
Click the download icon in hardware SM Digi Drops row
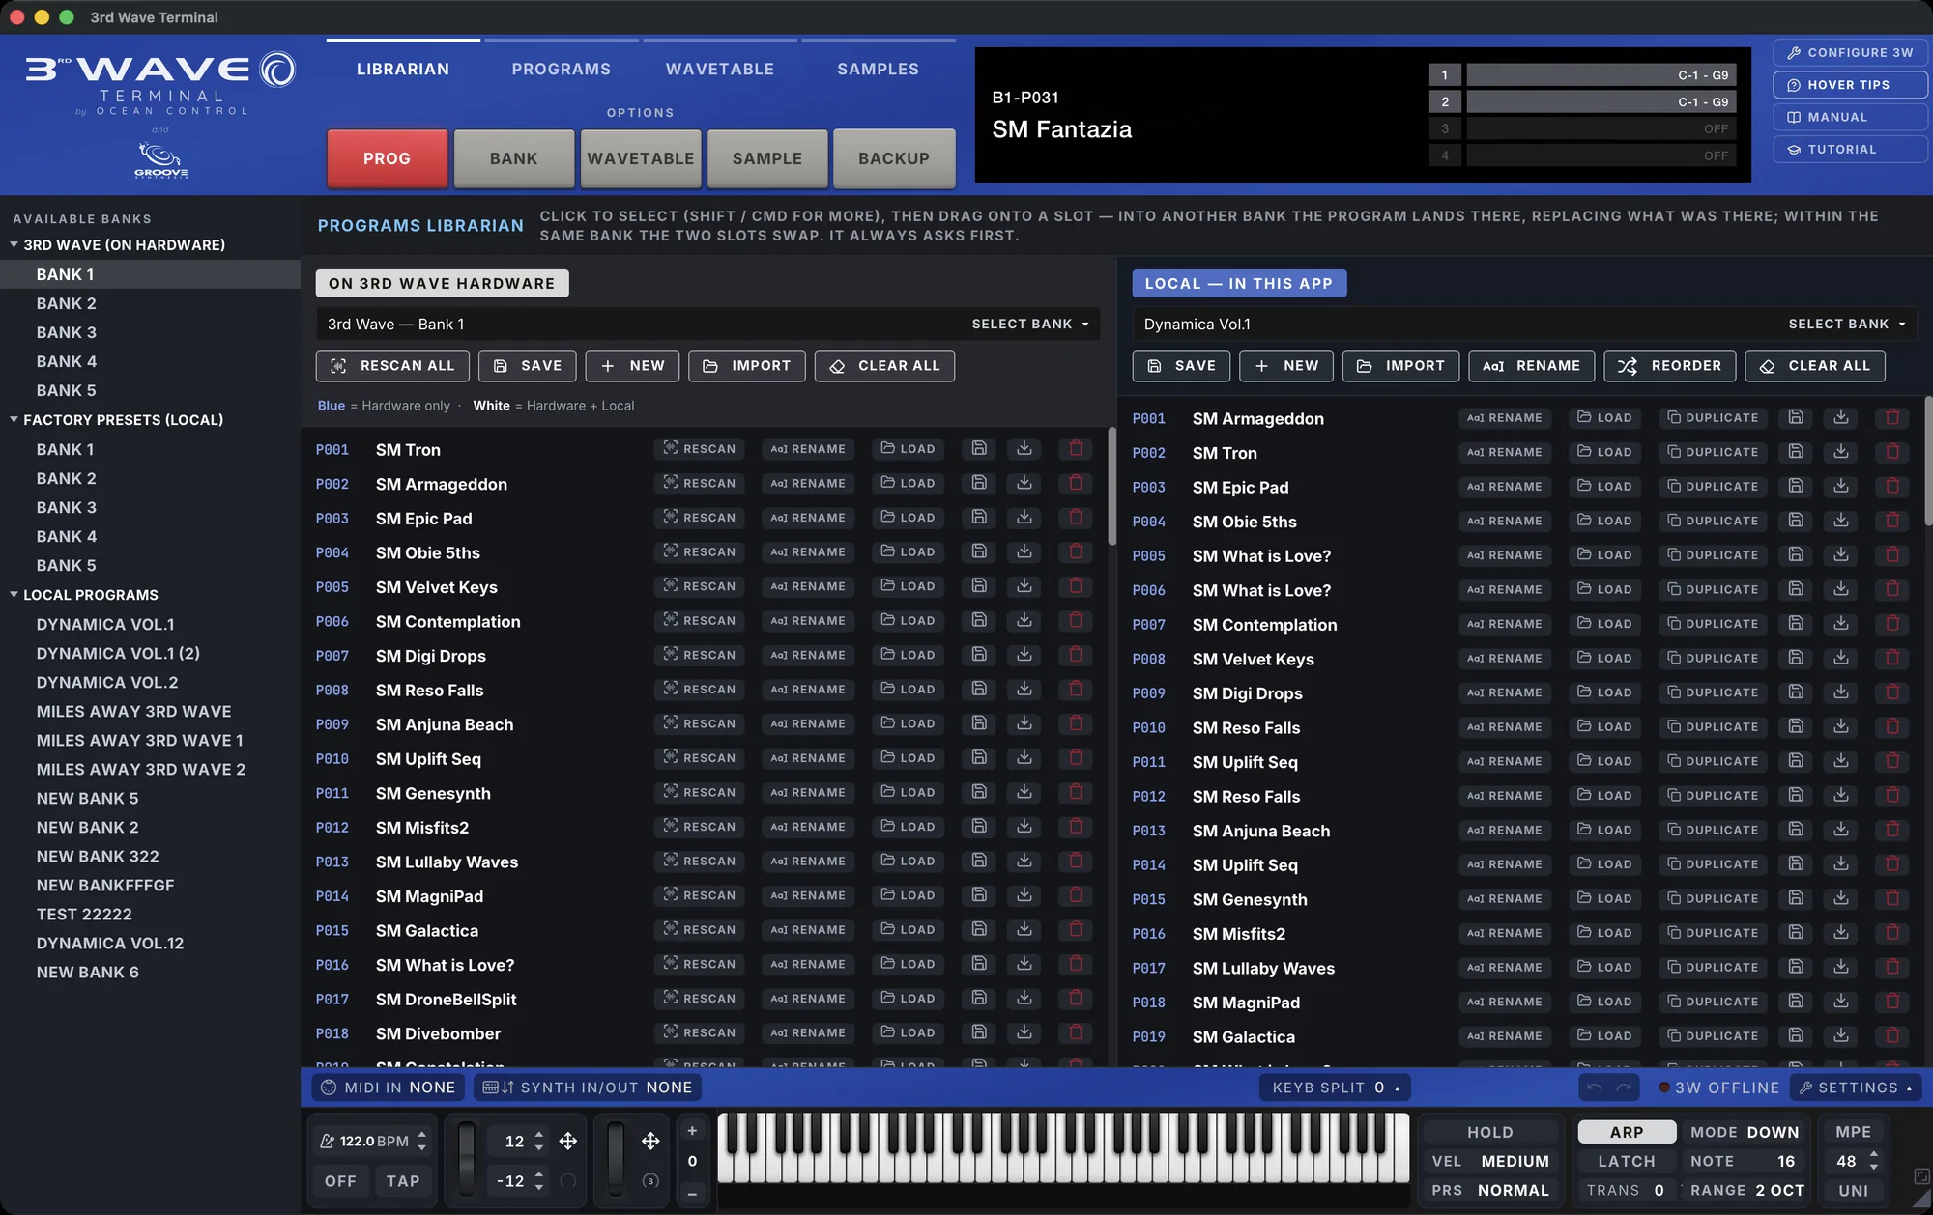pyautogui.click(x=1024, y=655)
